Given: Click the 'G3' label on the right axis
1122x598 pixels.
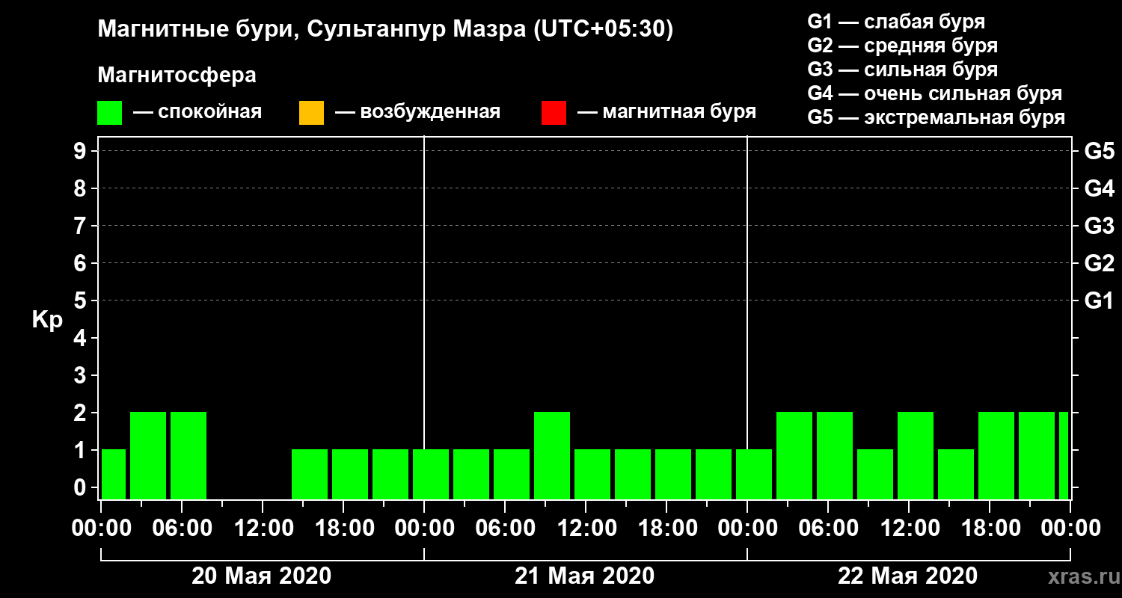Looking at the screenshot, I should click(x=1100, y=226).
